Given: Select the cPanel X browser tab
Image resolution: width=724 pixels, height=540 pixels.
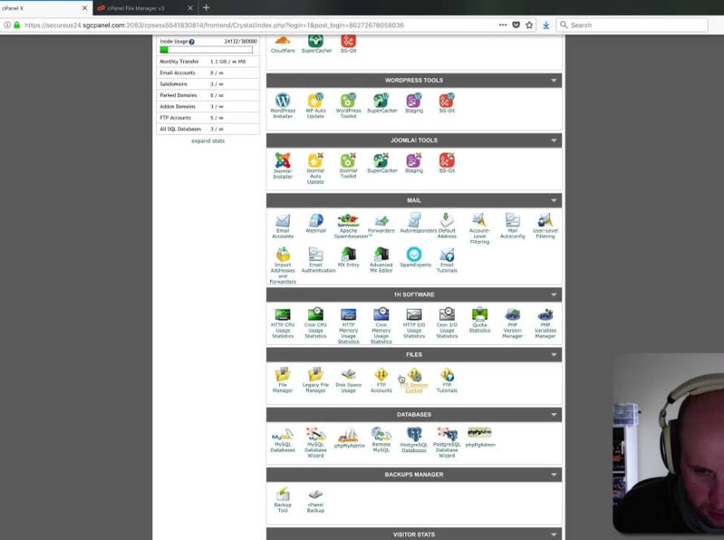Looking at the screenshot, I should (x=41, y=8).
